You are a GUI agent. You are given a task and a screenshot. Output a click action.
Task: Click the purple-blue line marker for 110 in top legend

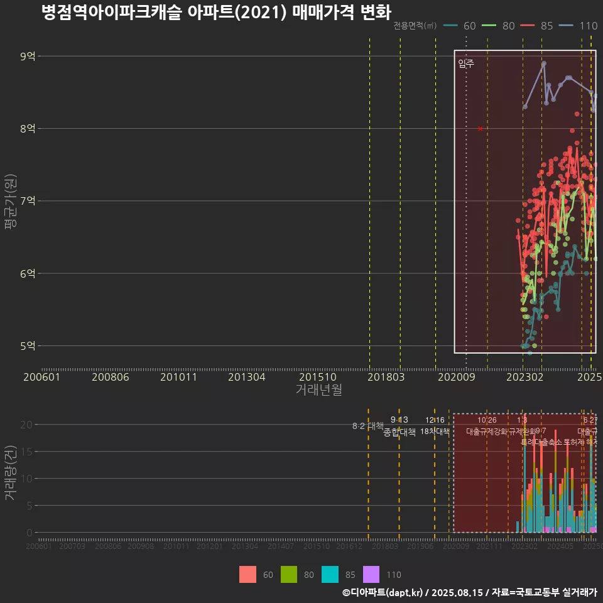pos(566,25)
